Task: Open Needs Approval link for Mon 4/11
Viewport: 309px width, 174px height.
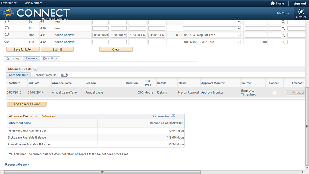Action: [x=65, y=35]
